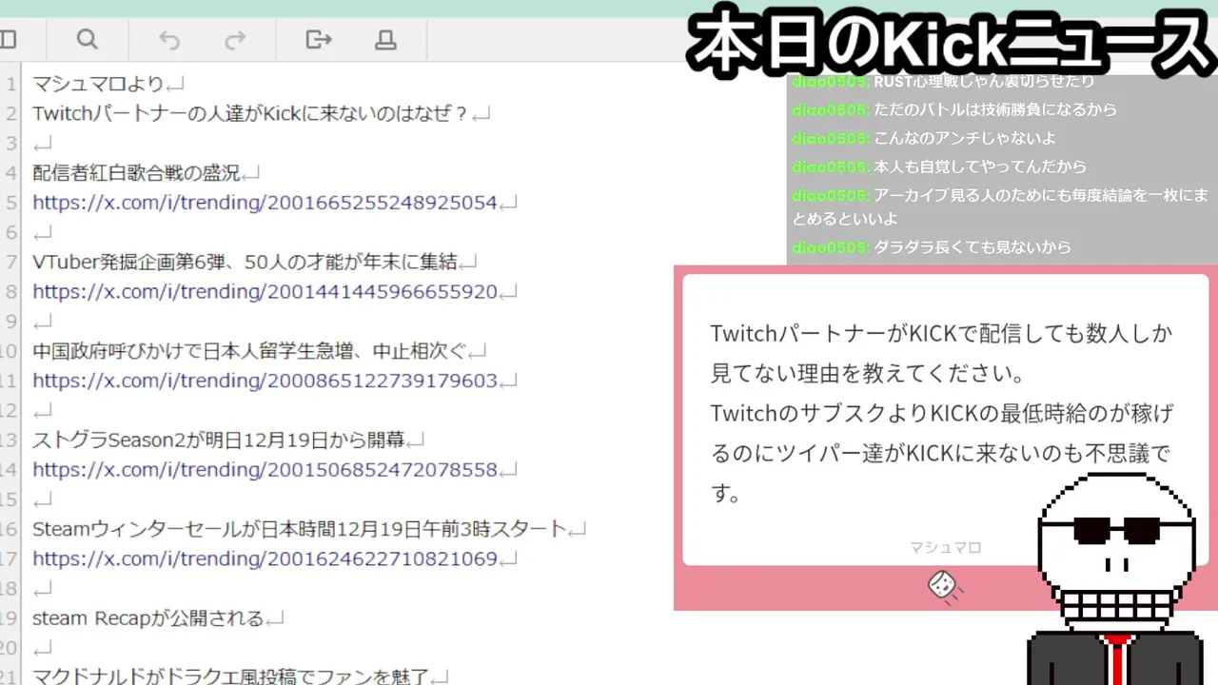
Task: Undo the last edit
Action: (x=169, y=39)
